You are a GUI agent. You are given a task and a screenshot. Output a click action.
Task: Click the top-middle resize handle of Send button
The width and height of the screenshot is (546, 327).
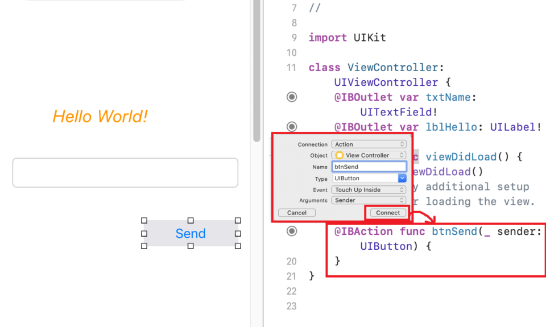(x=191, y=221)
